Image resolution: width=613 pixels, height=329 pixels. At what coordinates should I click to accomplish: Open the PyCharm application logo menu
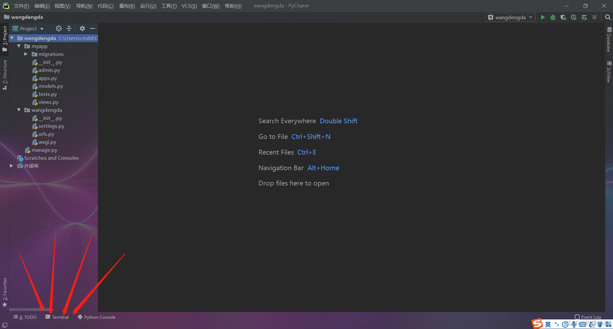point(6,6)
